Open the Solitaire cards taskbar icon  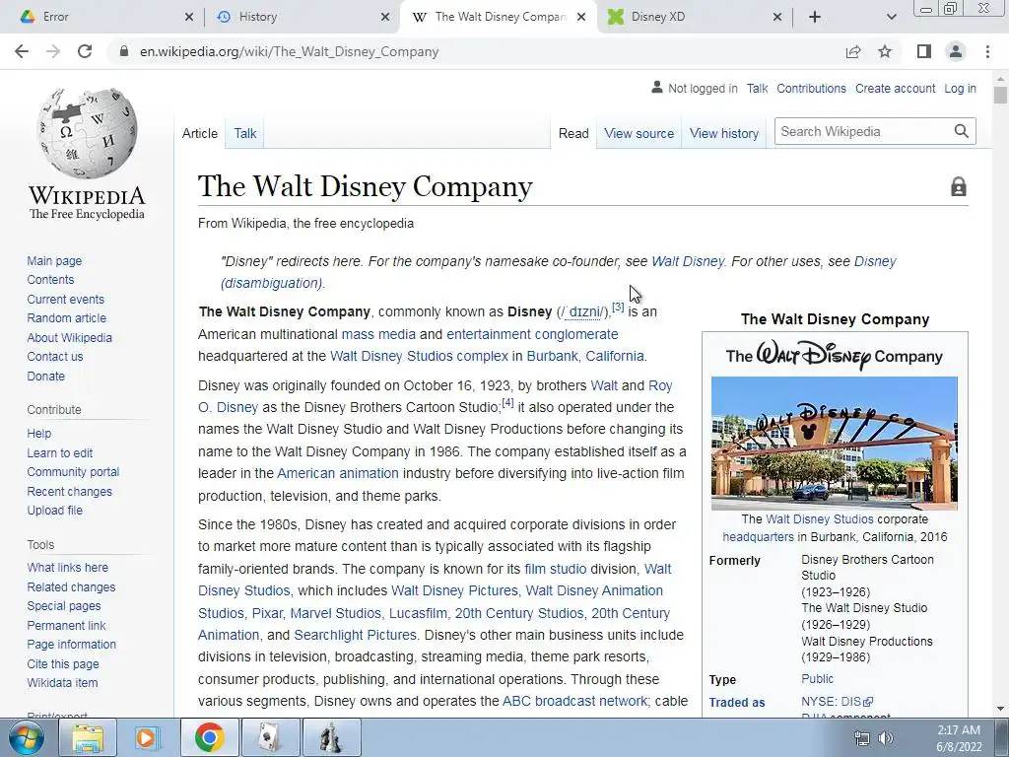[270, 737]
